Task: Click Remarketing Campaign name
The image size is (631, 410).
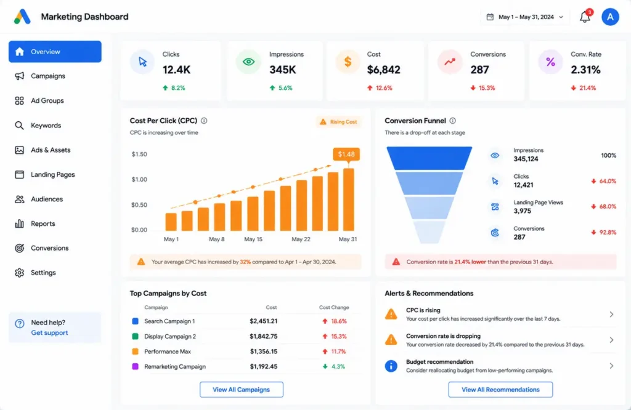Action: [174, 366]
